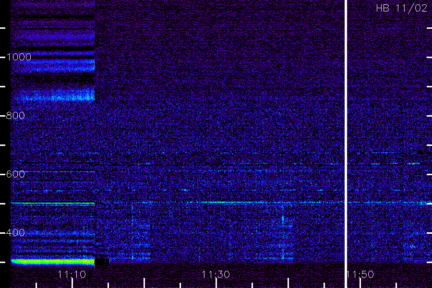Click the 11:30 time axis label
This screenshot has height=288, width=432.
(x=216, y=275)
